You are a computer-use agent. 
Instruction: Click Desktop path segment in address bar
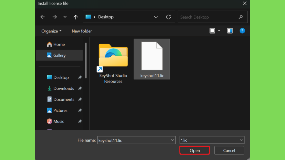[x=106, y=17]
